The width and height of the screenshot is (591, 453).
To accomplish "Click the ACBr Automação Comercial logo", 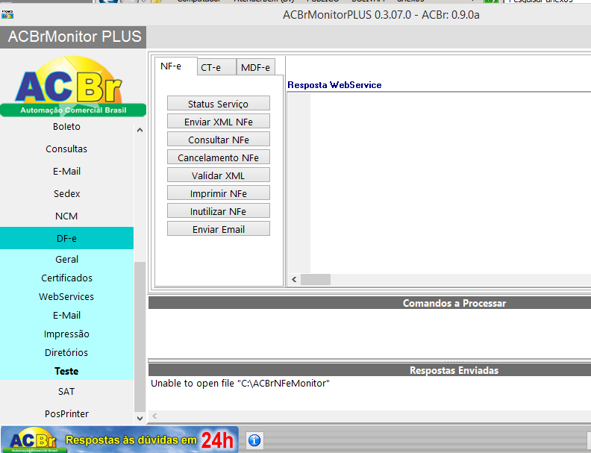I will [72, 87].
